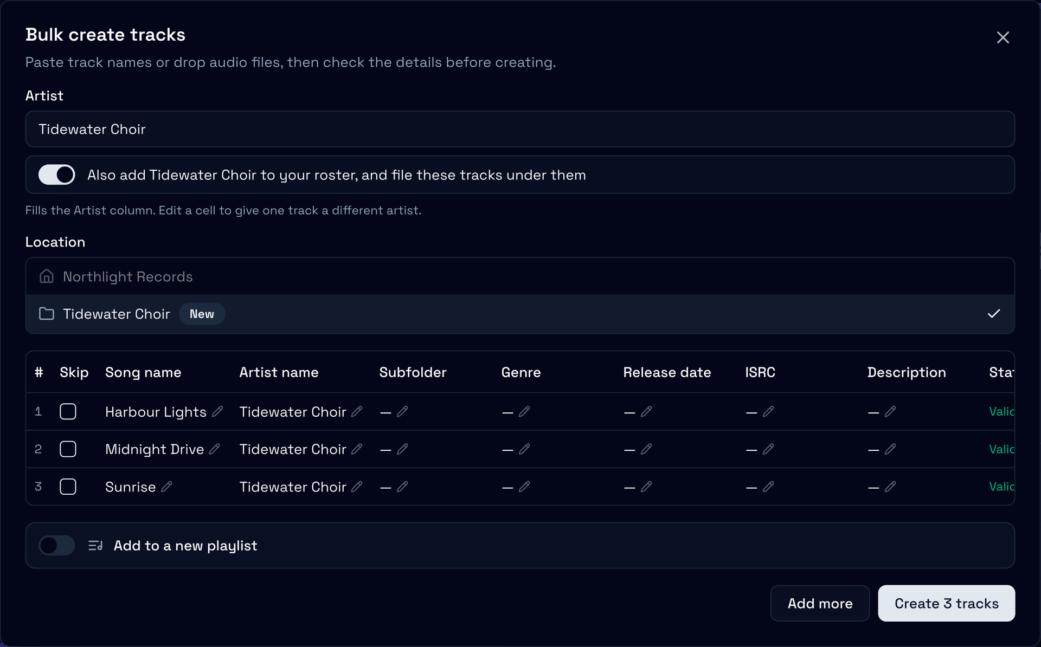Edit the Midnight Drive song name pencil
The height and width of the screenshot is (647, 1041).
pos(215,449)
